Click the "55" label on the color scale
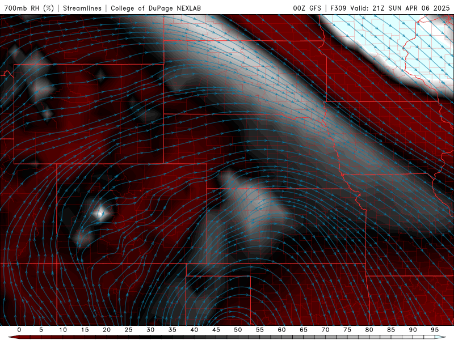This screenshot has height=340, width=454. pos(260,330)
